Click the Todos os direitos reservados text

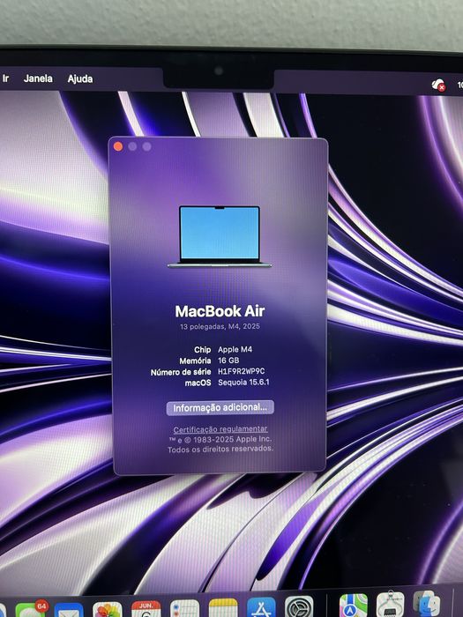coord(220,449)
